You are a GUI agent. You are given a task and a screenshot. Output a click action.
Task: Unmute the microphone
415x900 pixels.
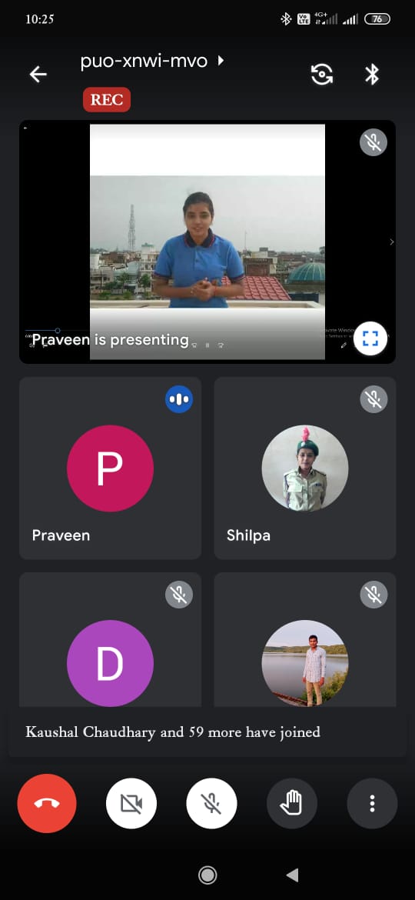(211, 804)
